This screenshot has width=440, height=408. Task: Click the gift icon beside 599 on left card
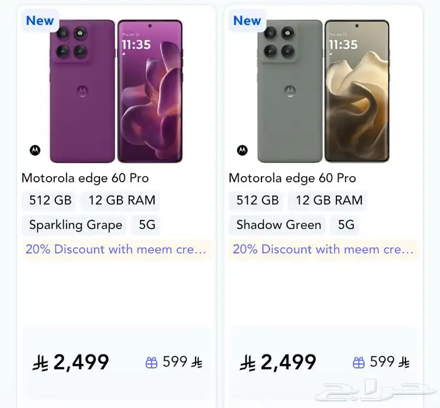[151, 362]
